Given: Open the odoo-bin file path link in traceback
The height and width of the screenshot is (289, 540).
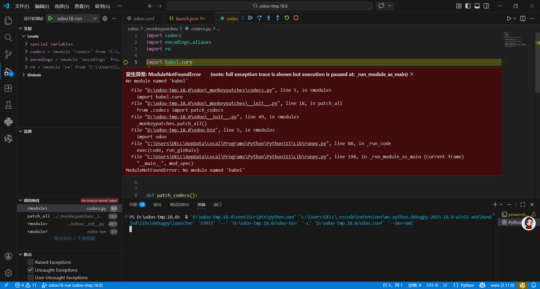Looking at the screenshot, I should [x=181, y=130].
